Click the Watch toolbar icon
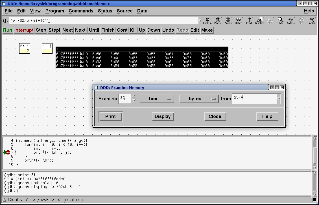 click(239, 21)
